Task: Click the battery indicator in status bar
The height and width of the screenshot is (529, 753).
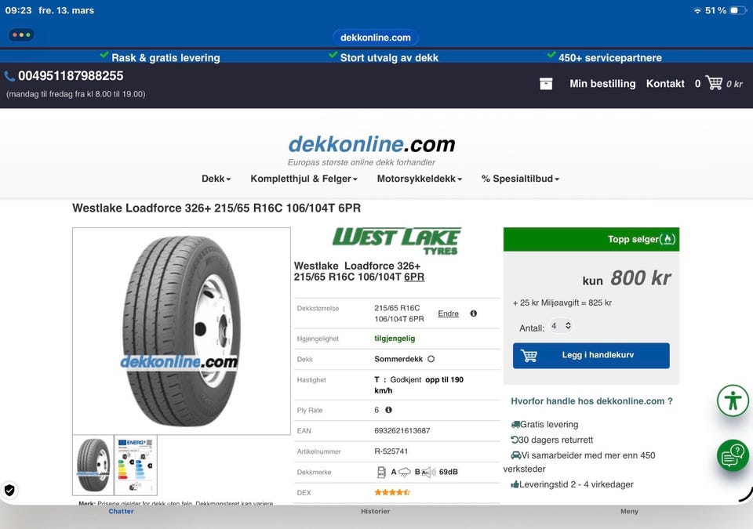Action: pyautogui.click(x=738, y=10)
